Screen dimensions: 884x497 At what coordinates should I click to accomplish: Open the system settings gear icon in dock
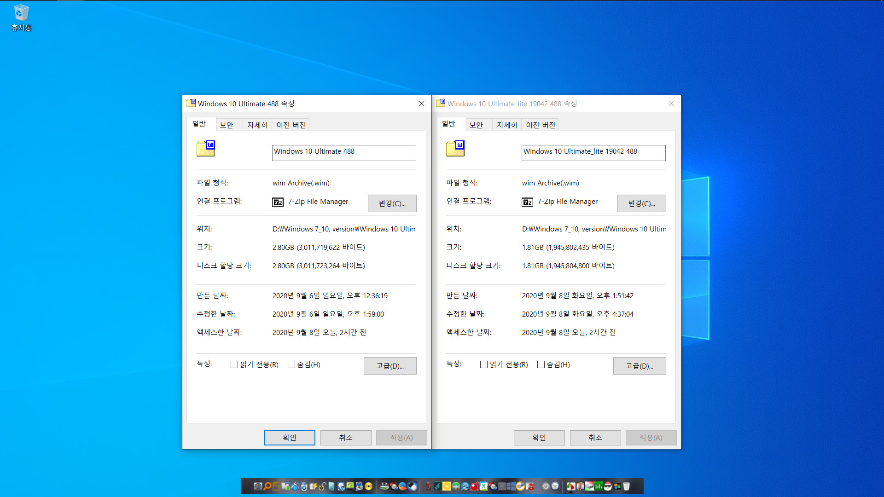258,486
